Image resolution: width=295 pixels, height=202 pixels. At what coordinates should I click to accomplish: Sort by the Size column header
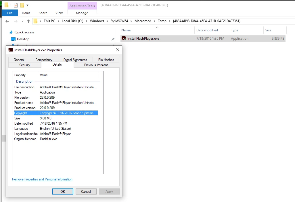pyautogui.click(x=268, y=30)
